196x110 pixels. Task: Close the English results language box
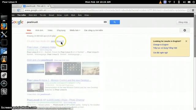(186, 41)
